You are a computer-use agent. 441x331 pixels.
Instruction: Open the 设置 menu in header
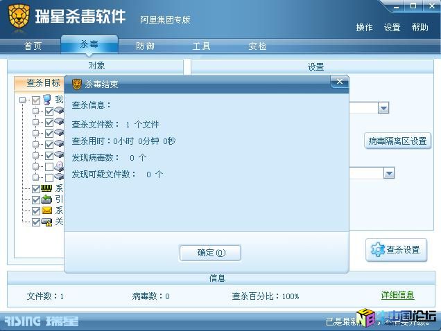pos(392,28)
